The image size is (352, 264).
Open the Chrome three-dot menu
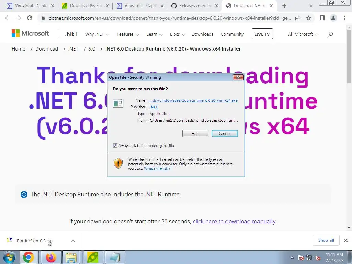coord(344,18)
